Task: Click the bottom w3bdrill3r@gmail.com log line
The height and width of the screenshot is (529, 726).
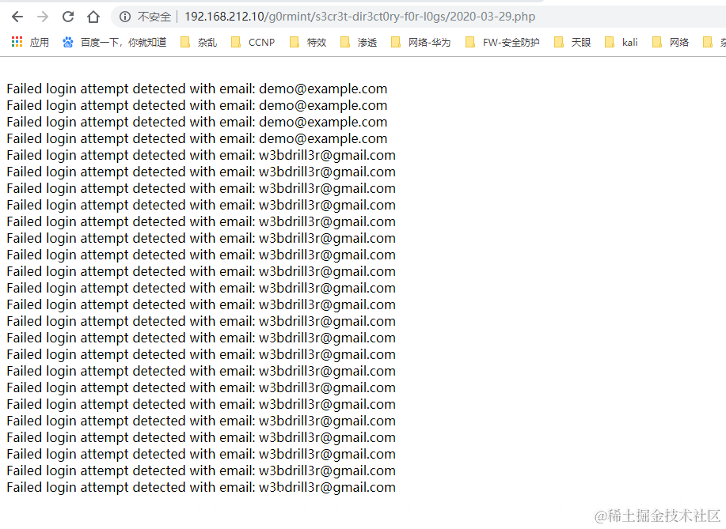Action: point(201,487)
